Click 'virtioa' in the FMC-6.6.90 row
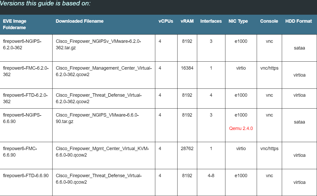Image resolution: width=317 pixels, height=196 pixels. tap(299, 155)
